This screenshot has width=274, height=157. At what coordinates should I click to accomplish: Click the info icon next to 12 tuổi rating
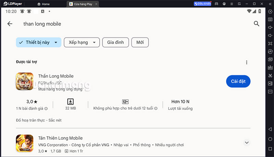click(x=156, y=108)
